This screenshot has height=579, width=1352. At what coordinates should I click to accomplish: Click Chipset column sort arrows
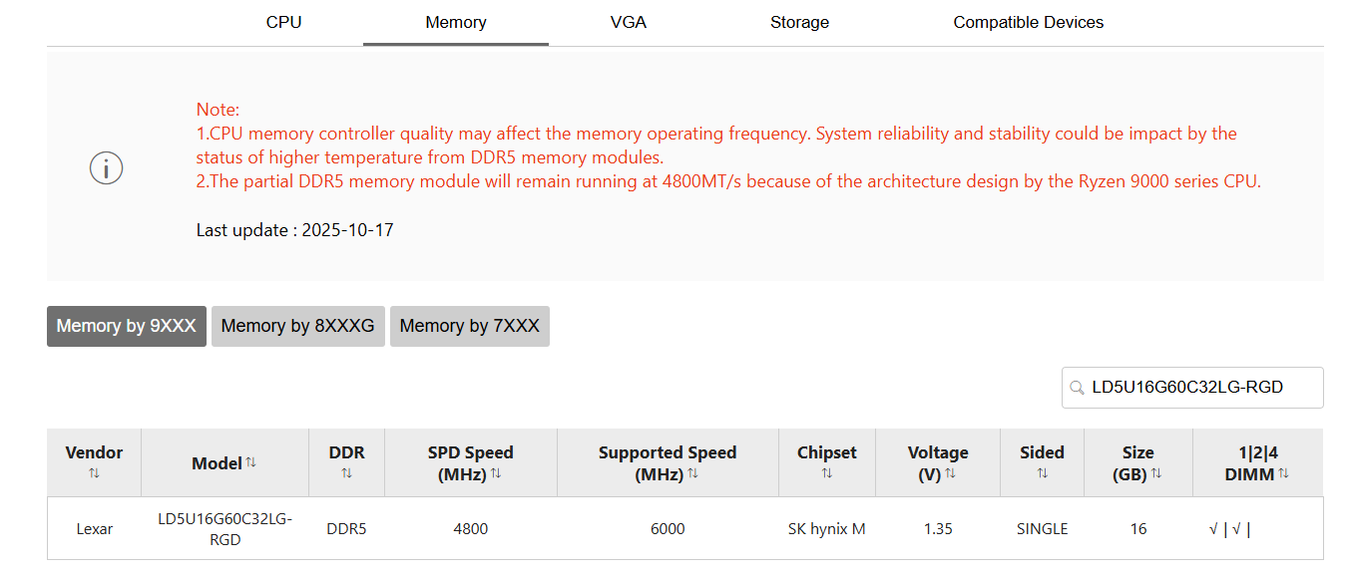(x=827, y=473)
